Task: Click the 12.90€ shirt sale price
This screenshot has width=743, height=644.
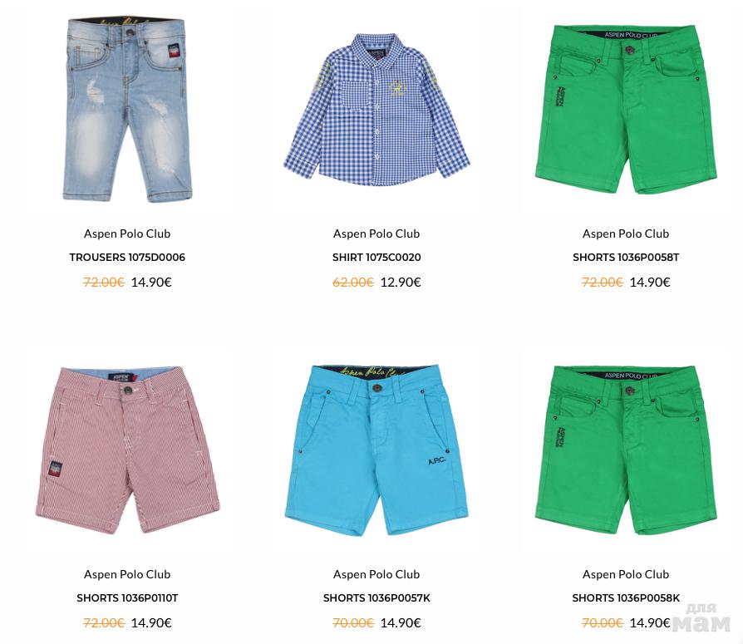Action: pyautogui.click(x=401, y=283)
